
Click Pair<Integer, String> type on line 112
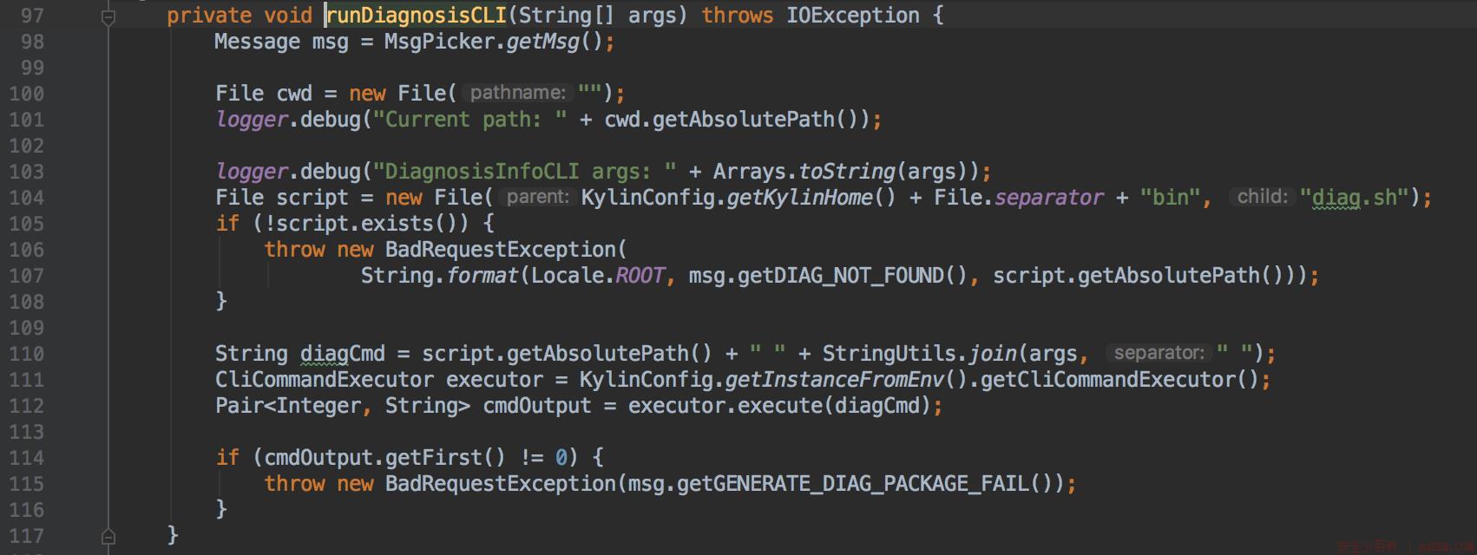pyautogui.click(x=343, y=406)
